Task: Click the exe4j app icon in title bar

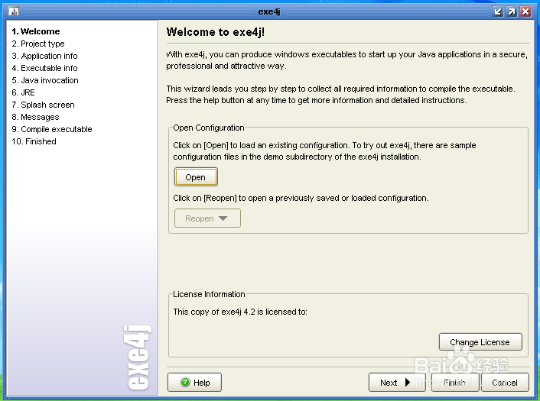Action: pos(14,11)
